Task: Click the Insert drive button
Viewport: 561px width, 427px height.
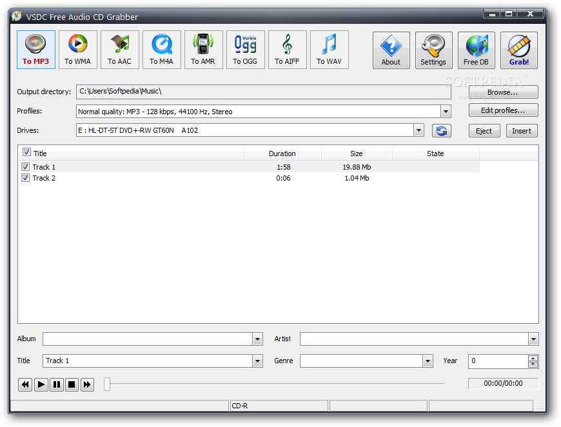Action: click(x=522, y=131)
